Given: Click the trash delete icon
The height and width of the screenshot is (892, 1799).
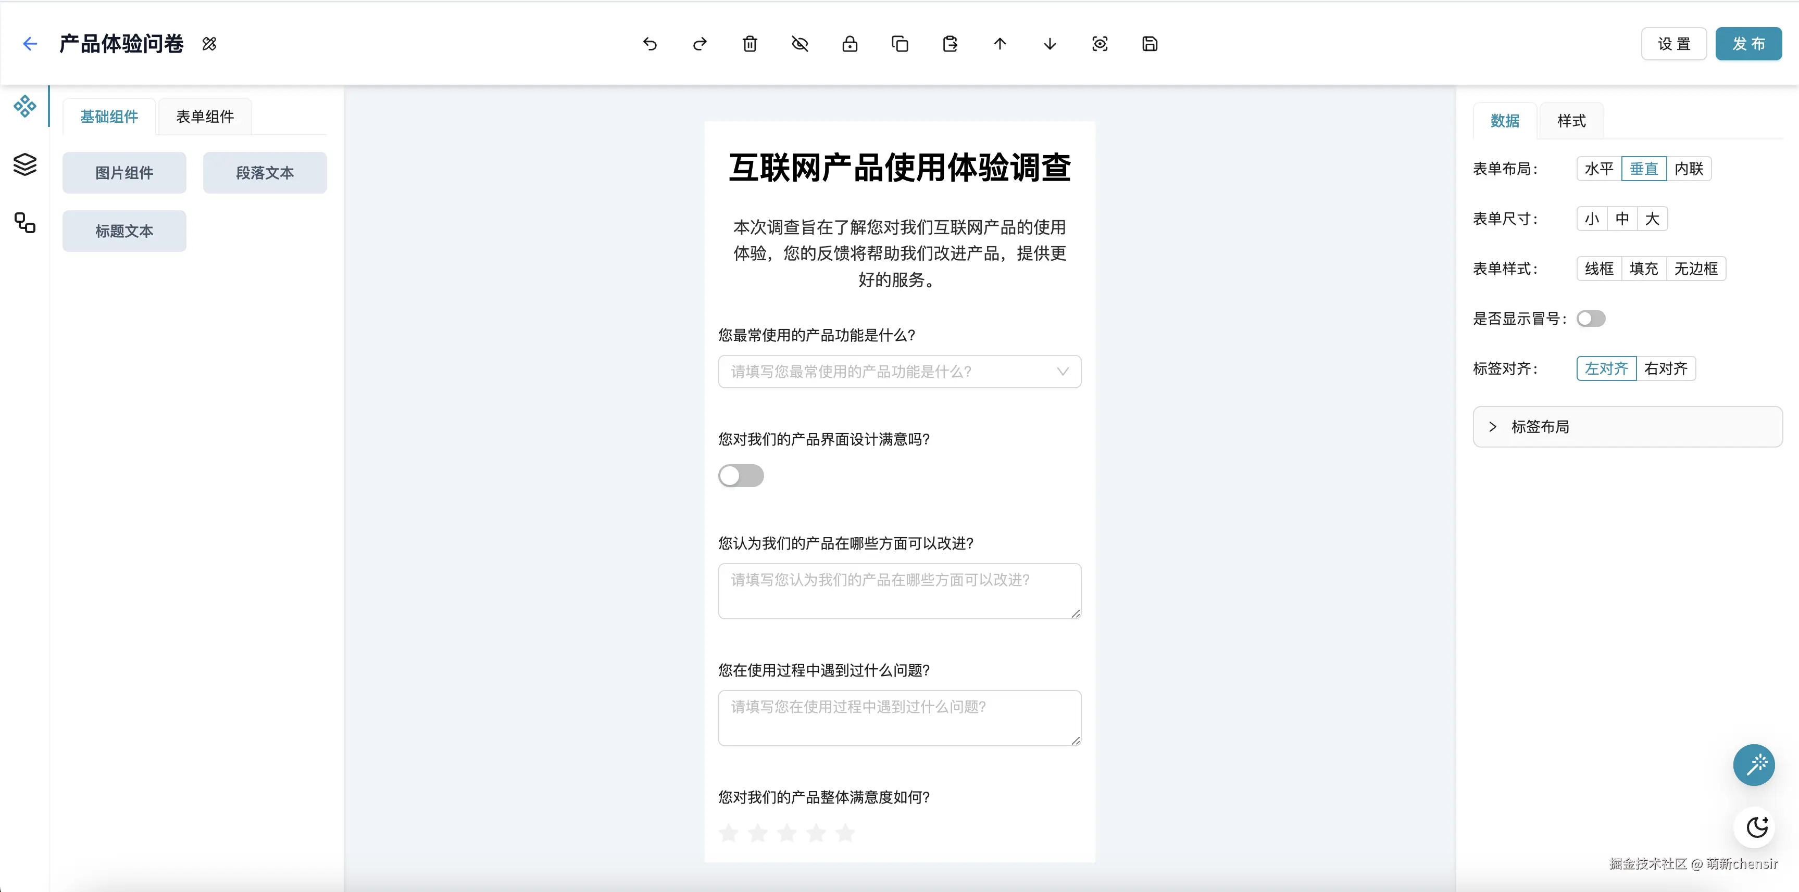Looking at the screenshot, I should [749, 44].
